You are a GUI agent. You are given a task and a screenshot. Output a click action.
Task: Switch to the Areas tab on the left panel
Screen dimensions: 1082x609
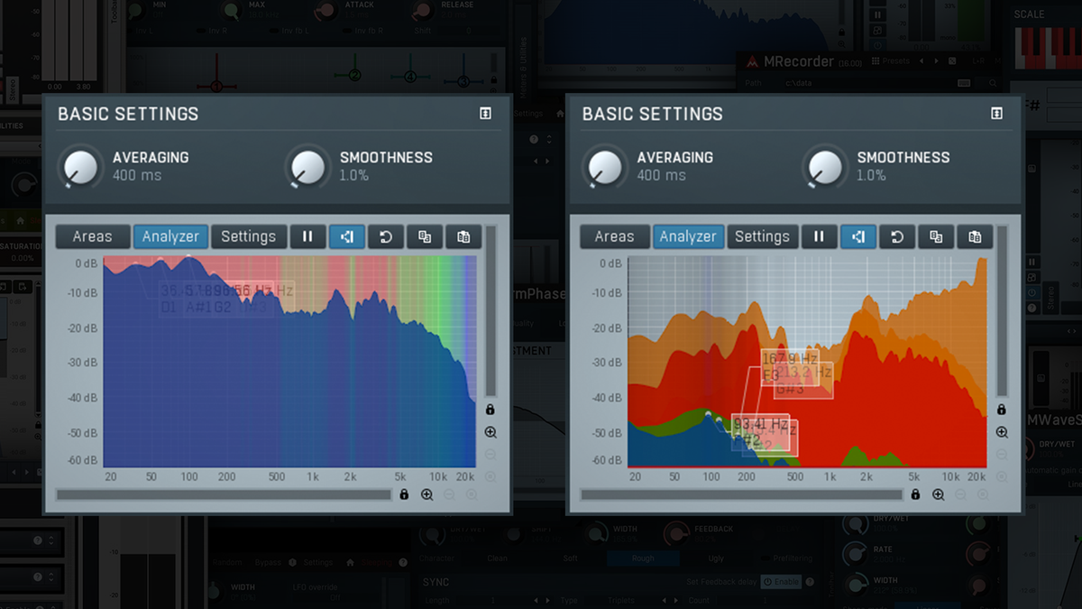tap(92, 236)
